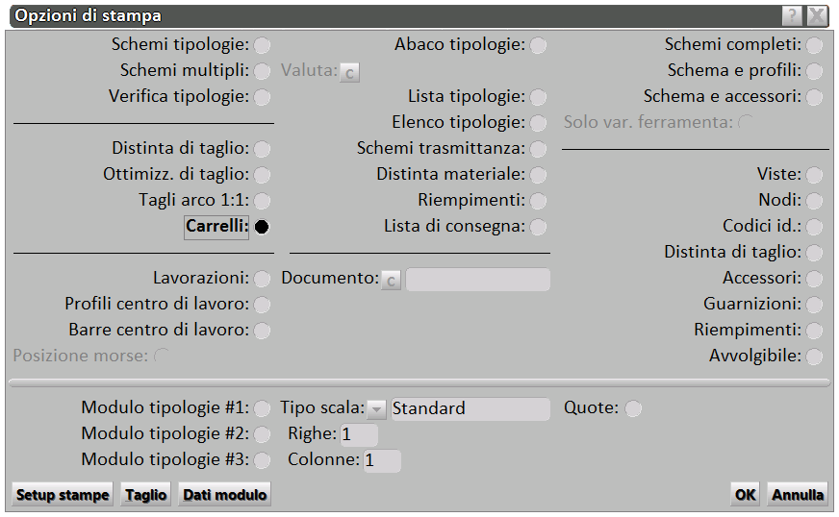Confirm print options with OK

pyautogui.click(x=745, y=495)
